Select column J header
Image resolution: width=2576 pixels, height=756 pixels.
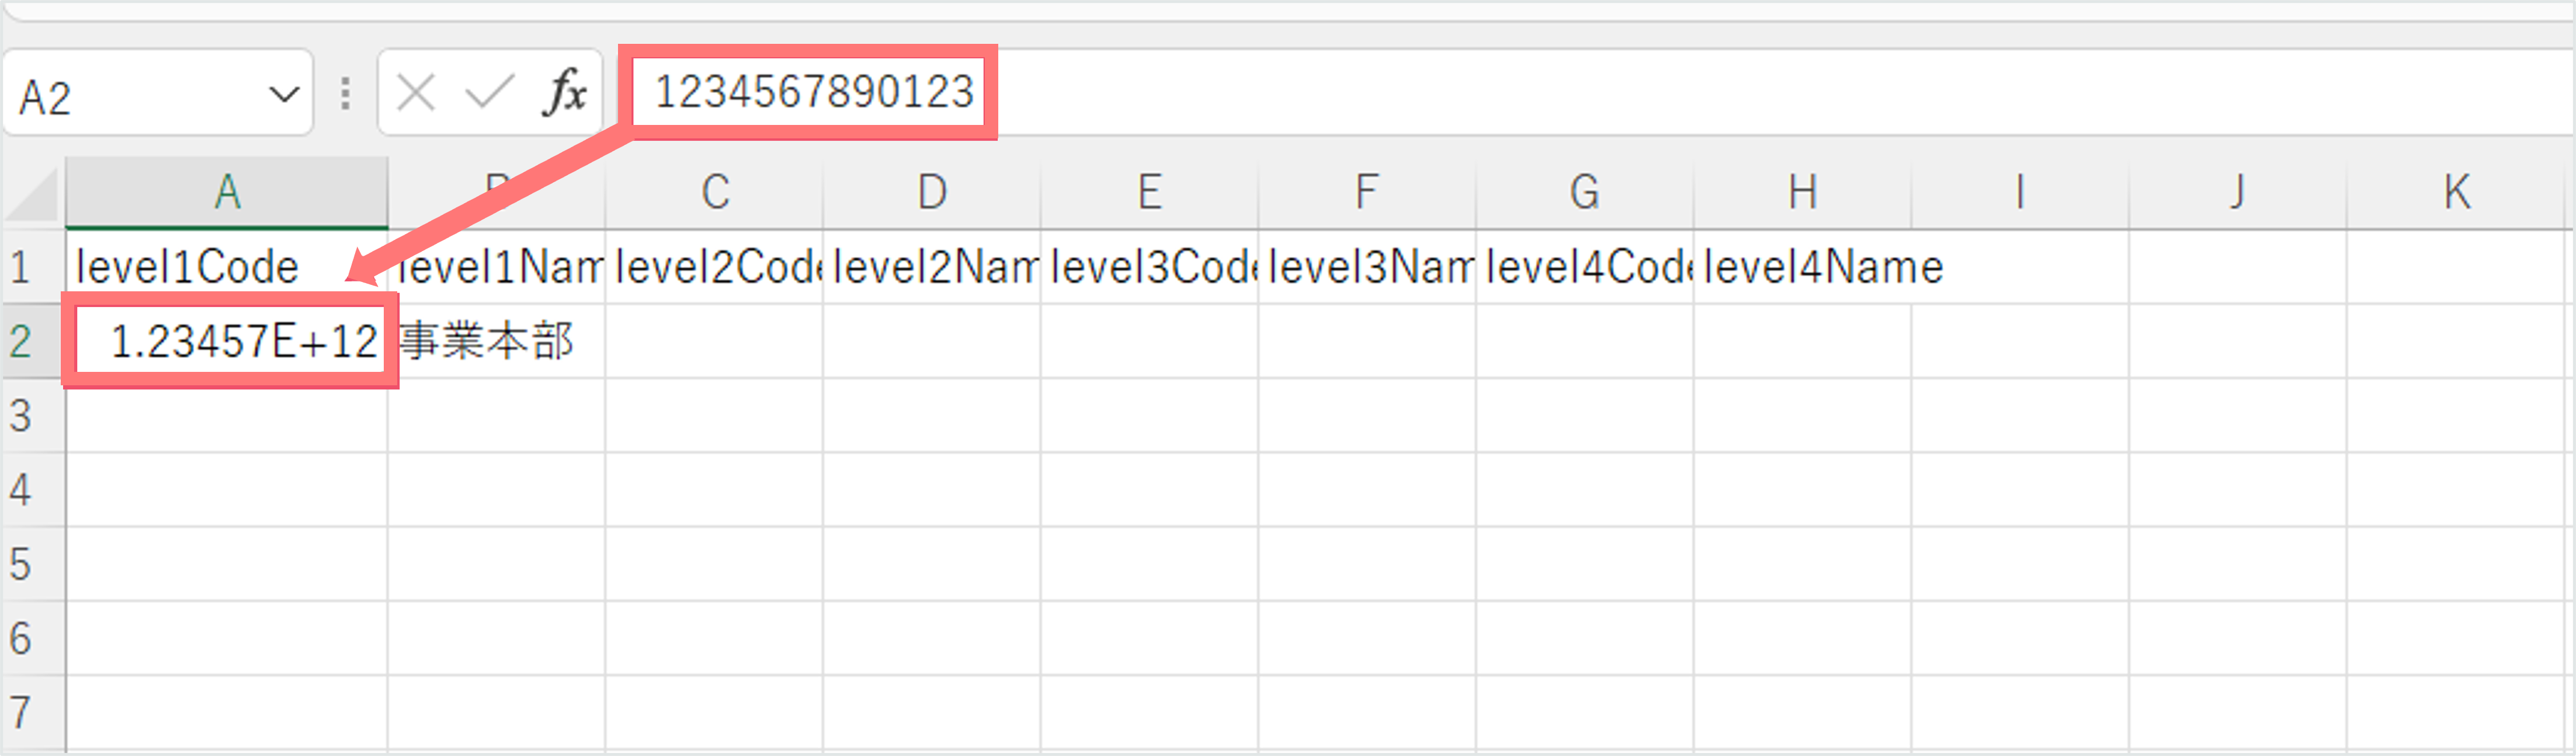click(x=2237, y=192)
